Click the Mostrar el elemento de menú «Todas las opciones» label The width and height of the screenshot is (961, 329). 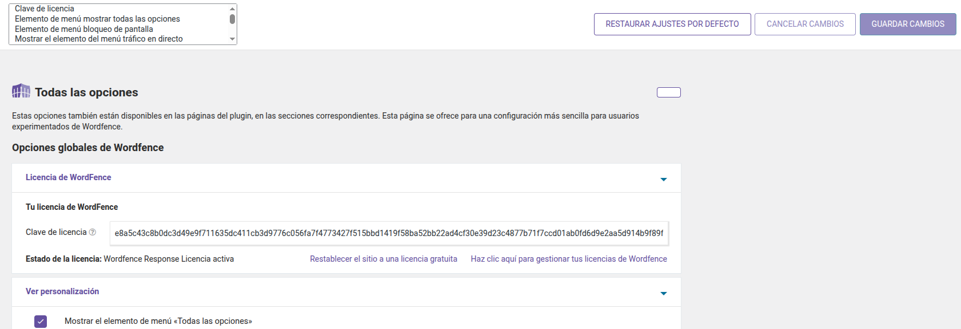(158, 321)
